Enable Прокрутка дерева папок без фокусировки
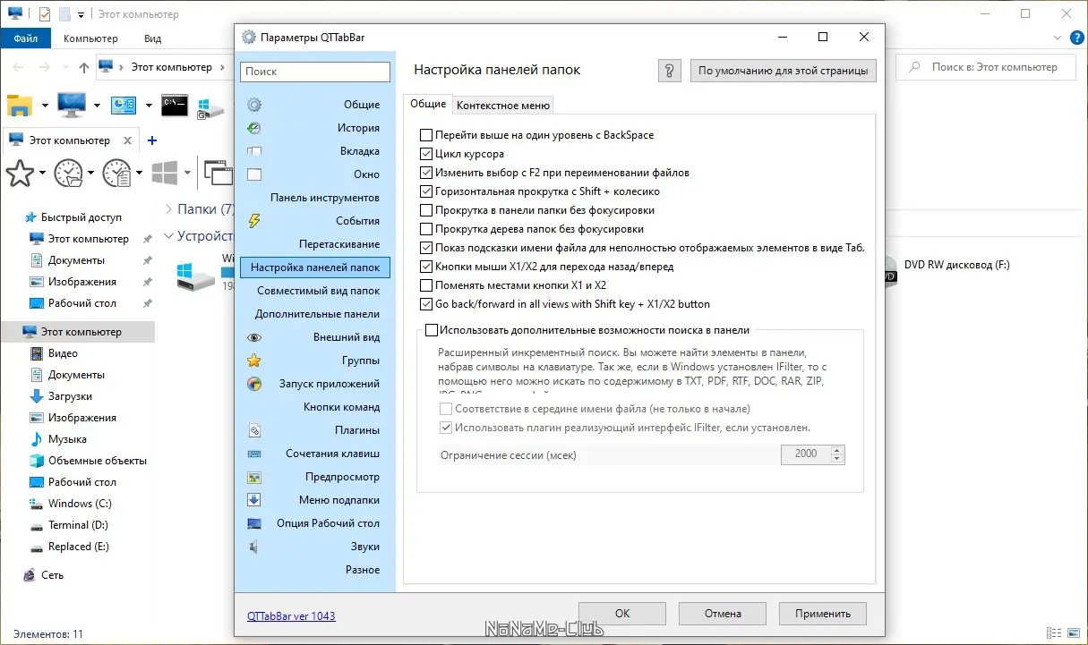This screenshot has height=645, width=1088. (x=426, y=229)
